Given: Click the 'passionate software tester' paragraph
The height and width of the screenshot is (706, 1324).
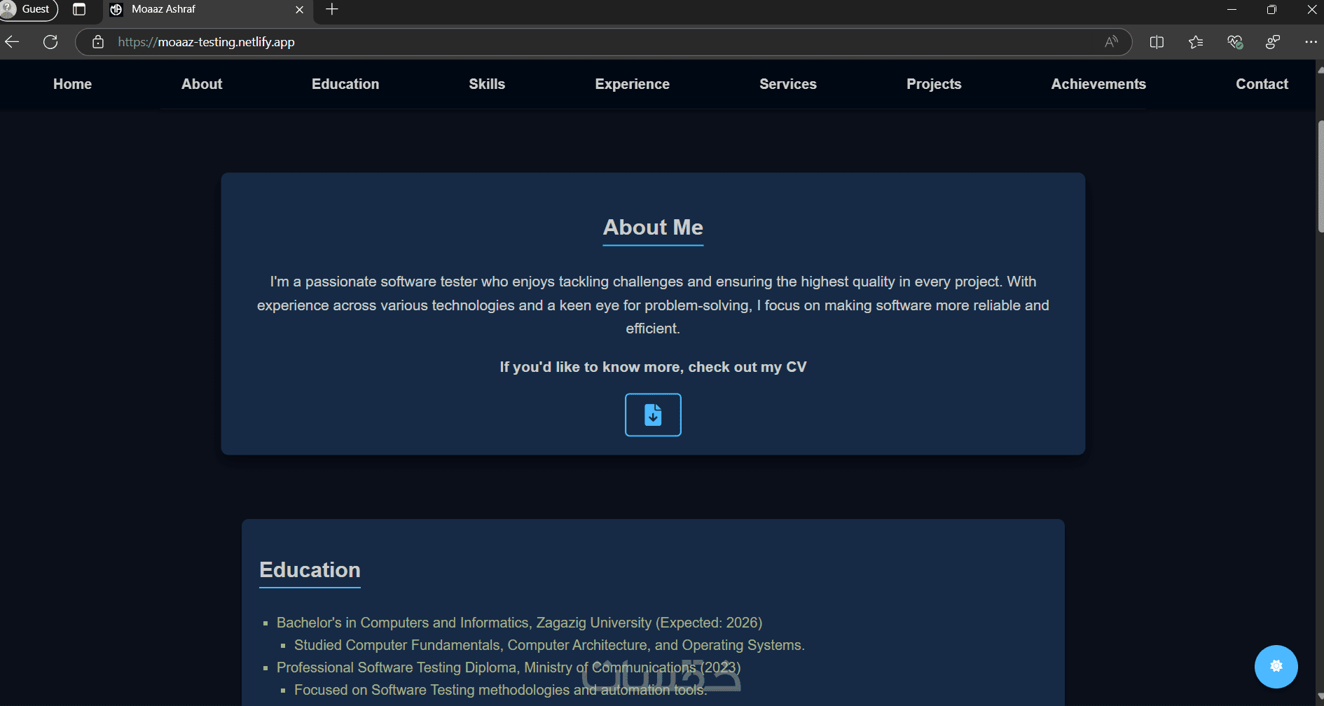Looking at the screenshot, I should (x=653, y=305).
